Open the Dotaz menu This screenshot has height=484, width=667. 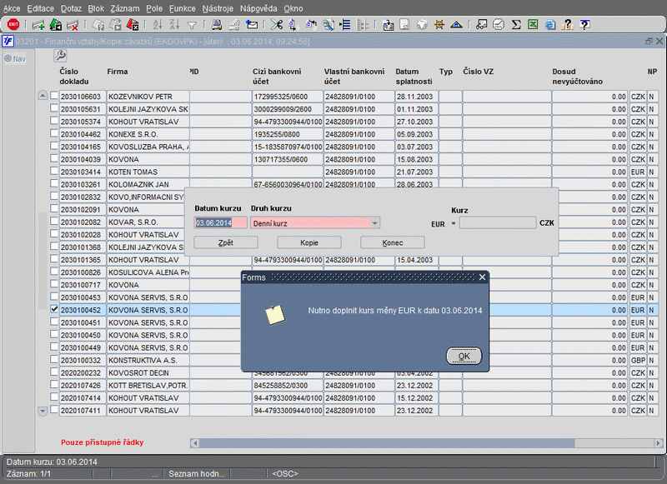pyautogui.click(x=71, y=8)
